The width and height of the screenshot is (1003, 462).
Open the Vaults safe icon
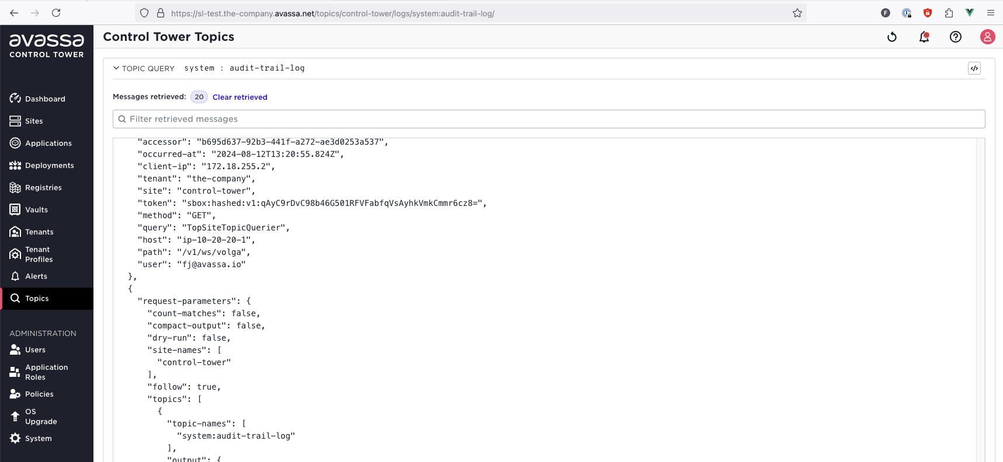pyautogui.click(x=15, y=209)
